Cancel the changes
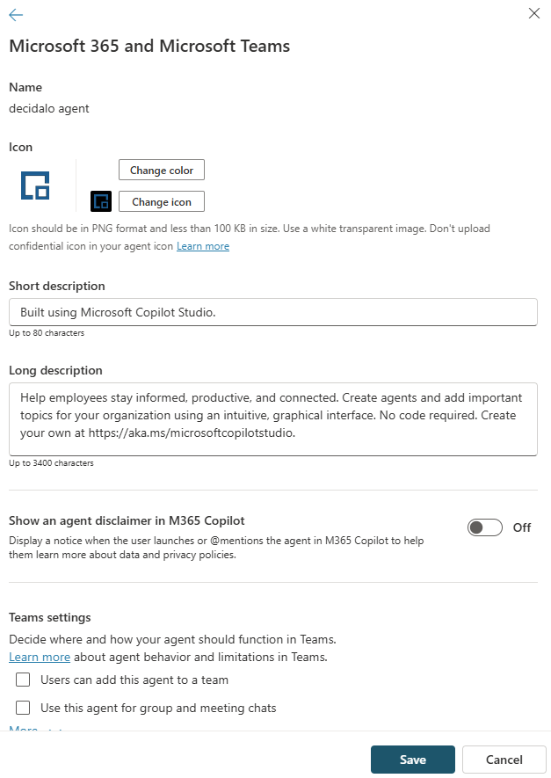The height and width of the screenshot is (778, 551). [504, 760]
